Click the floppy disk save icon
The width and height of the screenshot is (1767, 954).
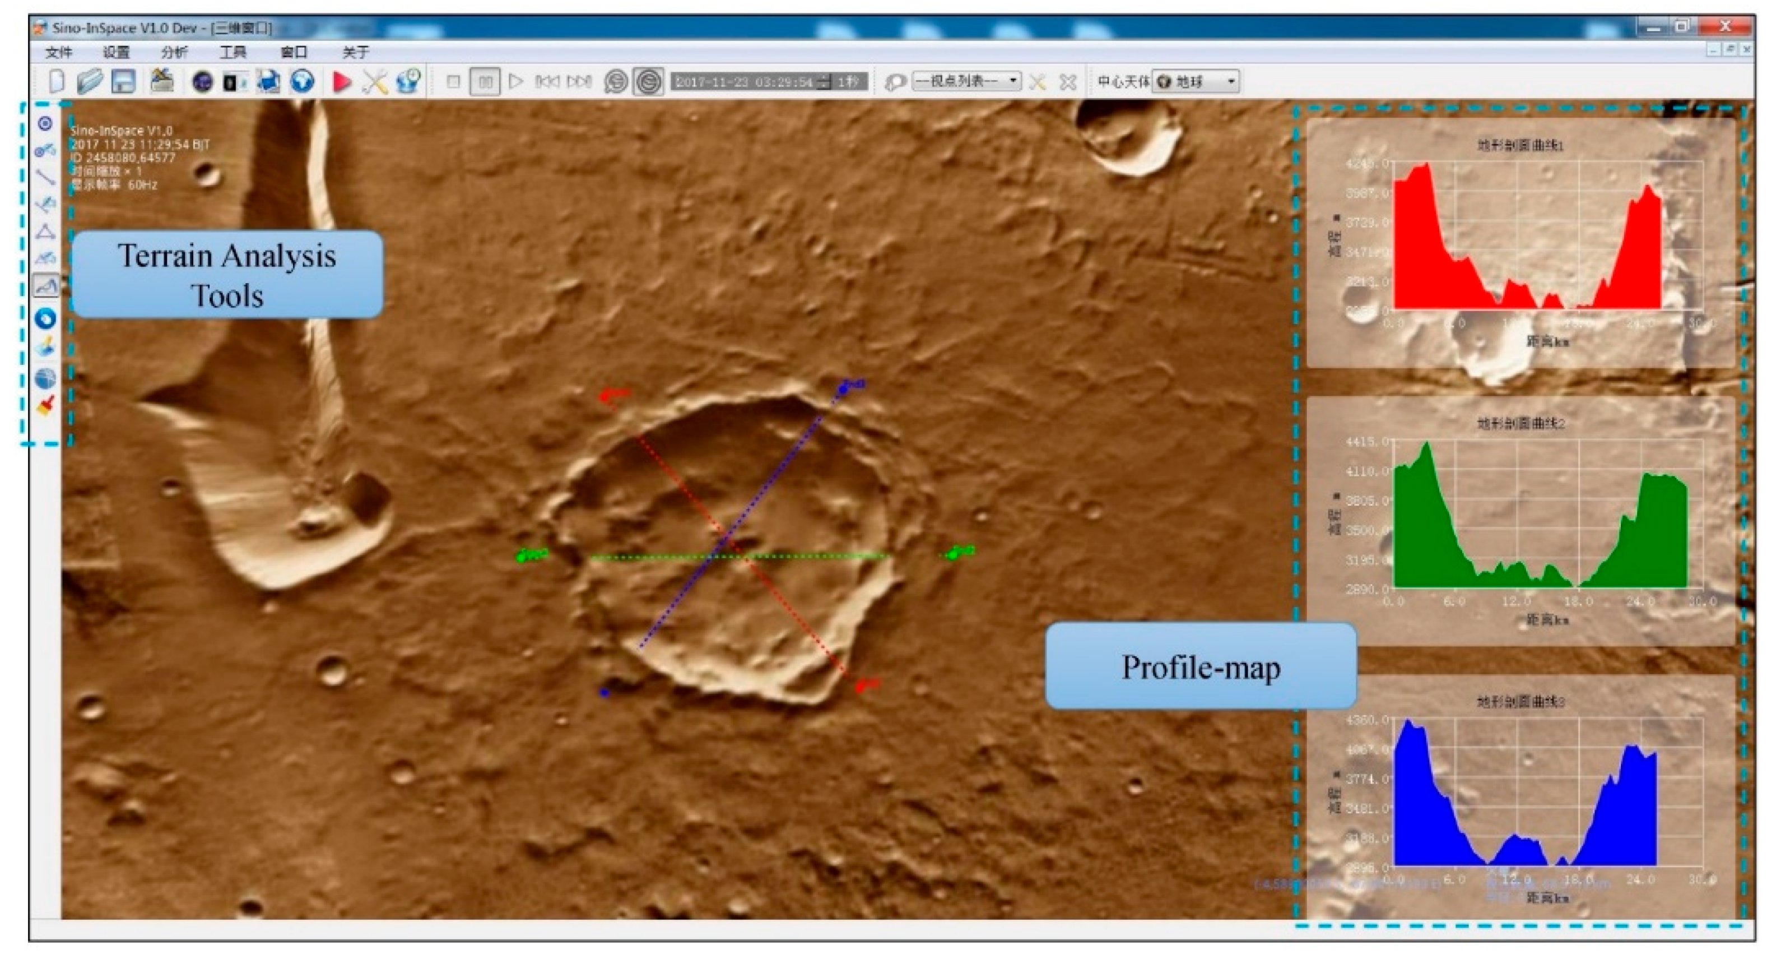(123, 82)
